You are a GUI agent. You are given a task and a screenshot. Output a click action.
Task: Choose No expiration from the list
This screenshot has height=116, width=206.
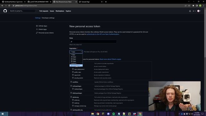pos(76,65)
